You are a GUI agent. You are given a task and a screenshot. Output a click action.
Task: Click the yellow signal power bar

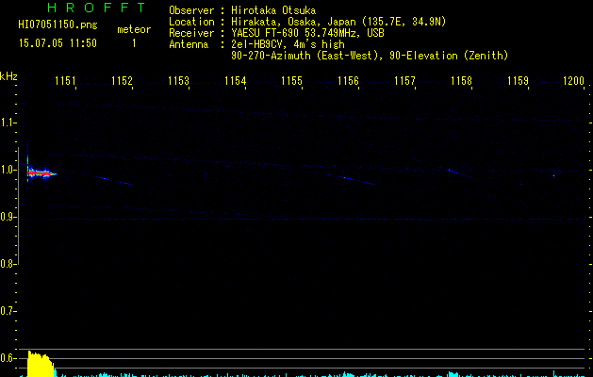click(x=40, y=364)
